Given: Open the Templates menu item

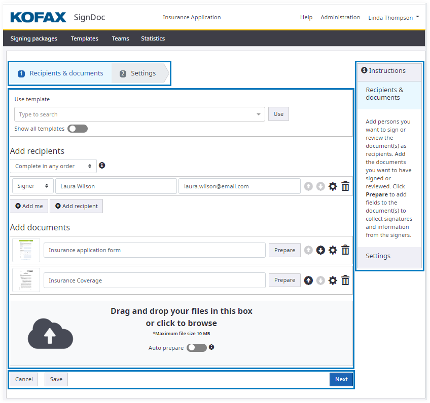Looking at the screenshot, I should click(x=85, y=38).
